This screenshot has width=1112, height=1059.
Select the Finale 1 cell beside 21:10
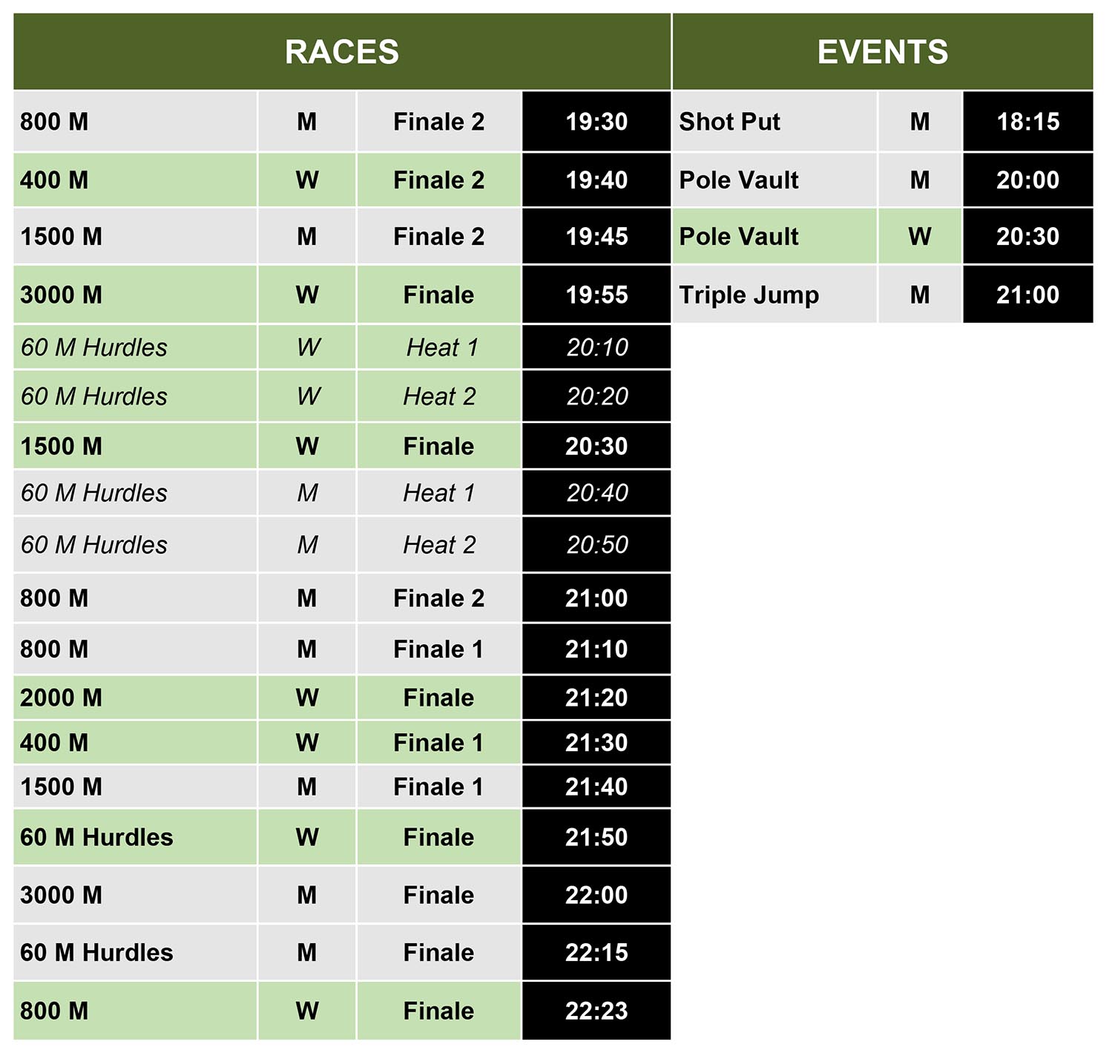438,649
